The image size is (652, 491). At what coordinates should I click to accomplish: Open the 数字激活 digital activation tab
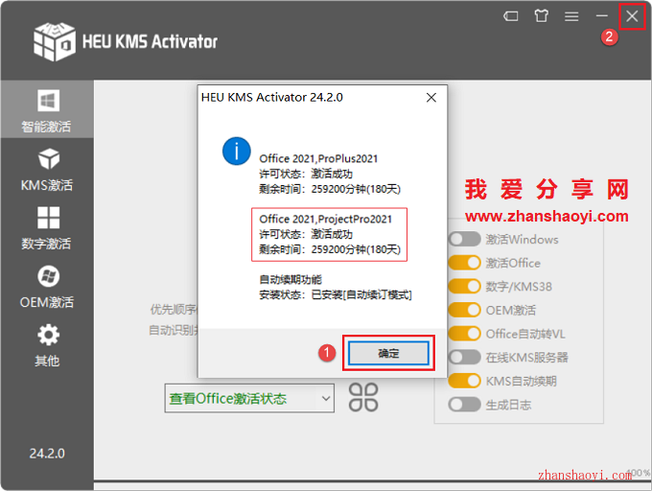click(x=47, y=228)
